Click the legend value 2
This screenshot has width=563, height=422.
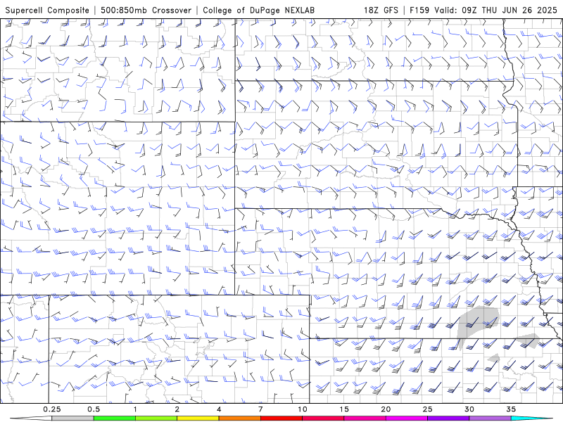coord(177,409)
